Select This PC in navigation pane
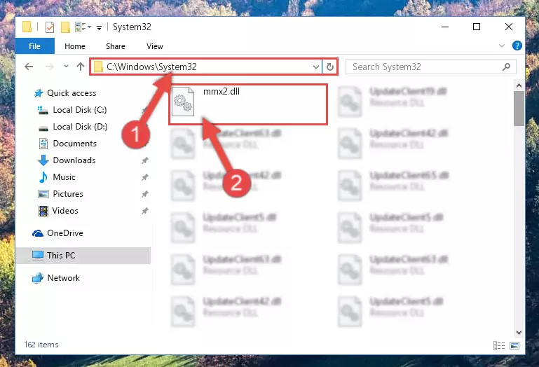 pyautogui.click(x=83, y=256)
